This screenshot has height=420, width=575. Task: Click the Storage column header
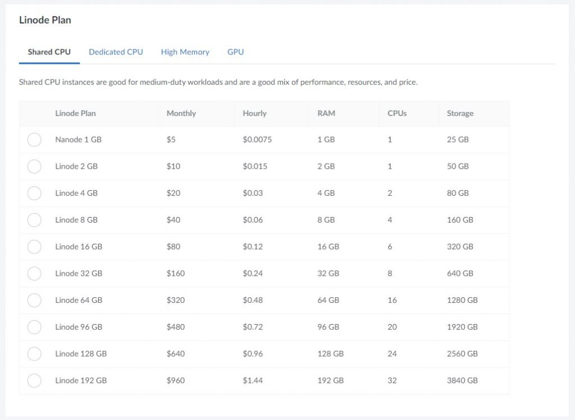coord(460,113)
